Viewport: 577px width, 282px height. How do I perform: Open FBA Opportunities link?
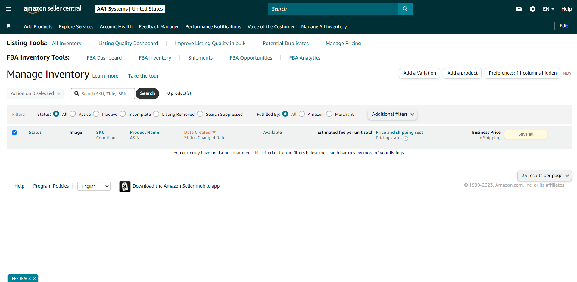coord(251,58)
